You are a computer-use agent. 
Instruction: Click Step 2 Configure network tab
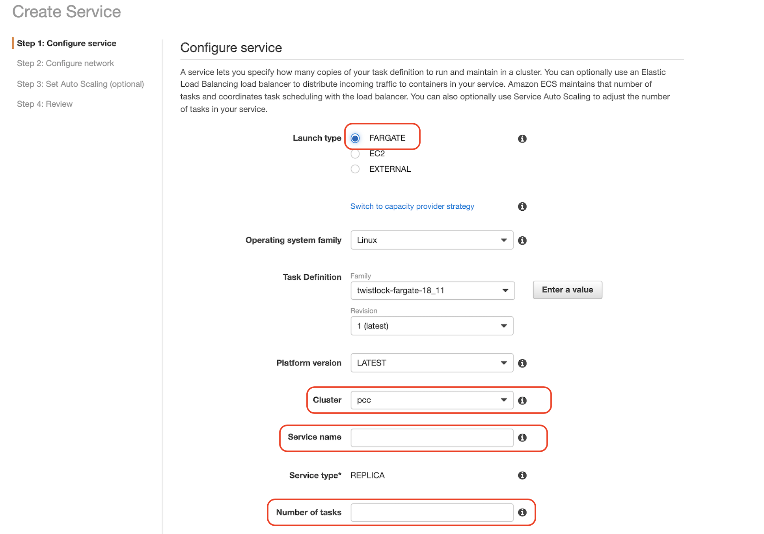[x=65, y=63]
